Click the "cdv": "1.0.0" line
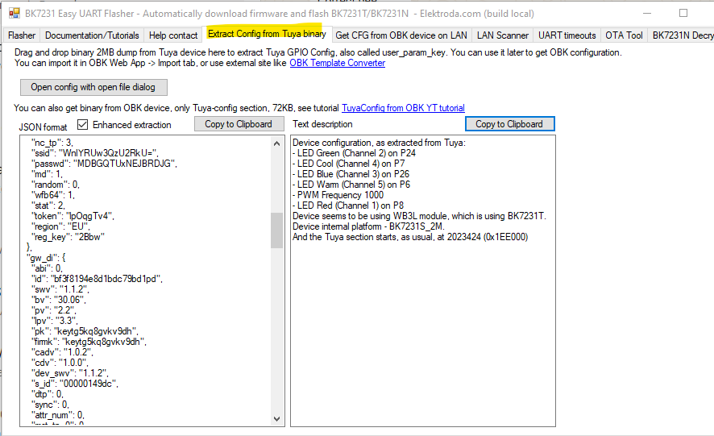The height and width of the screenshot is (436, 714). coord(60,363)
